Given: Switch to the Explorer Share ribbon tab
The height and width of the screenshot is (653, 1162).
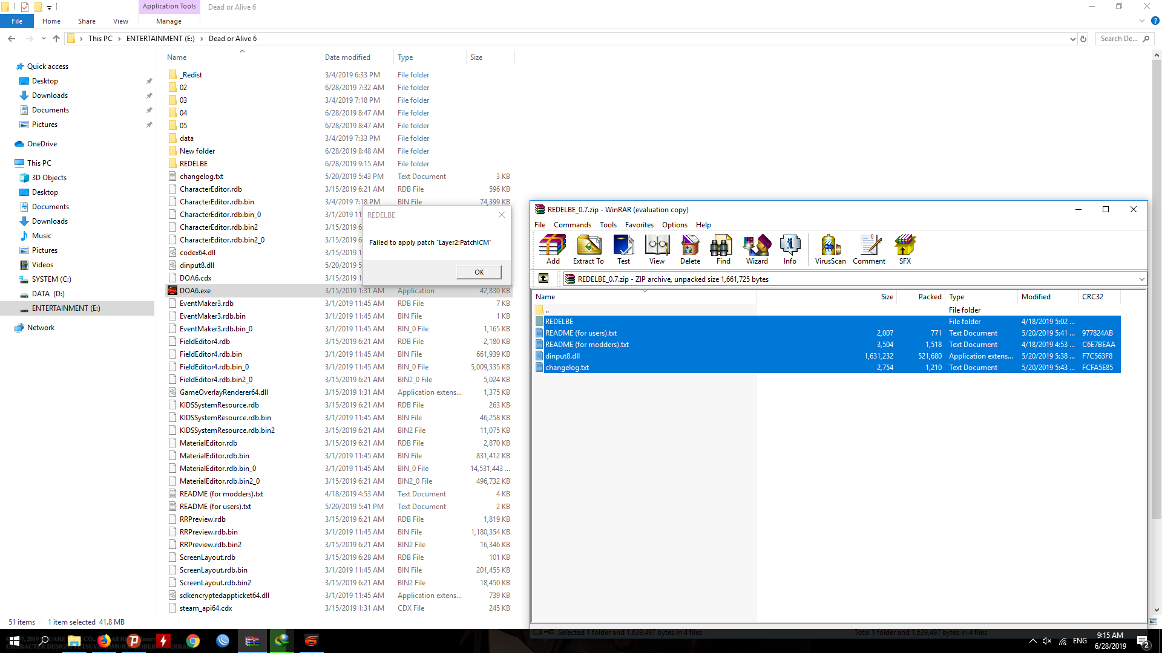Looking at the screenshot, I should coord(87,21).
